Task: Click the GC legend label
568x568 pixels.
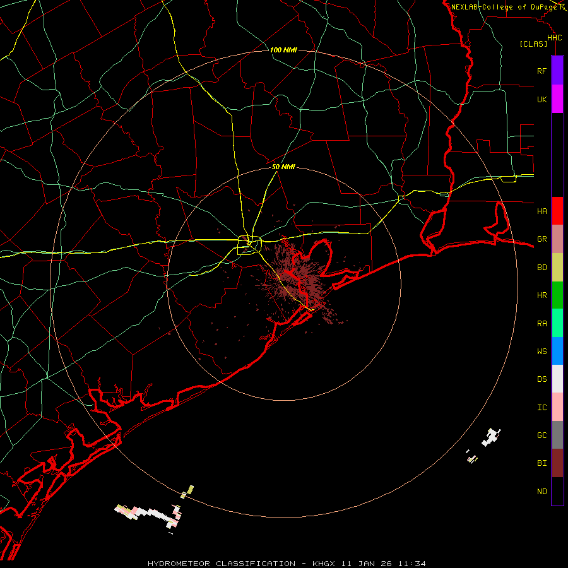Action: (x=542, y=435)
